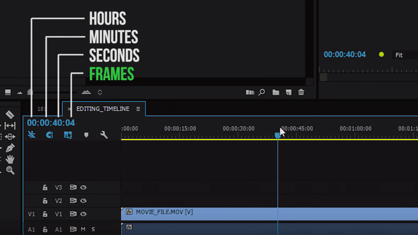Screen dimensions: 418x235
Task: Toggle lock on track V3
Action: [45, 188]
